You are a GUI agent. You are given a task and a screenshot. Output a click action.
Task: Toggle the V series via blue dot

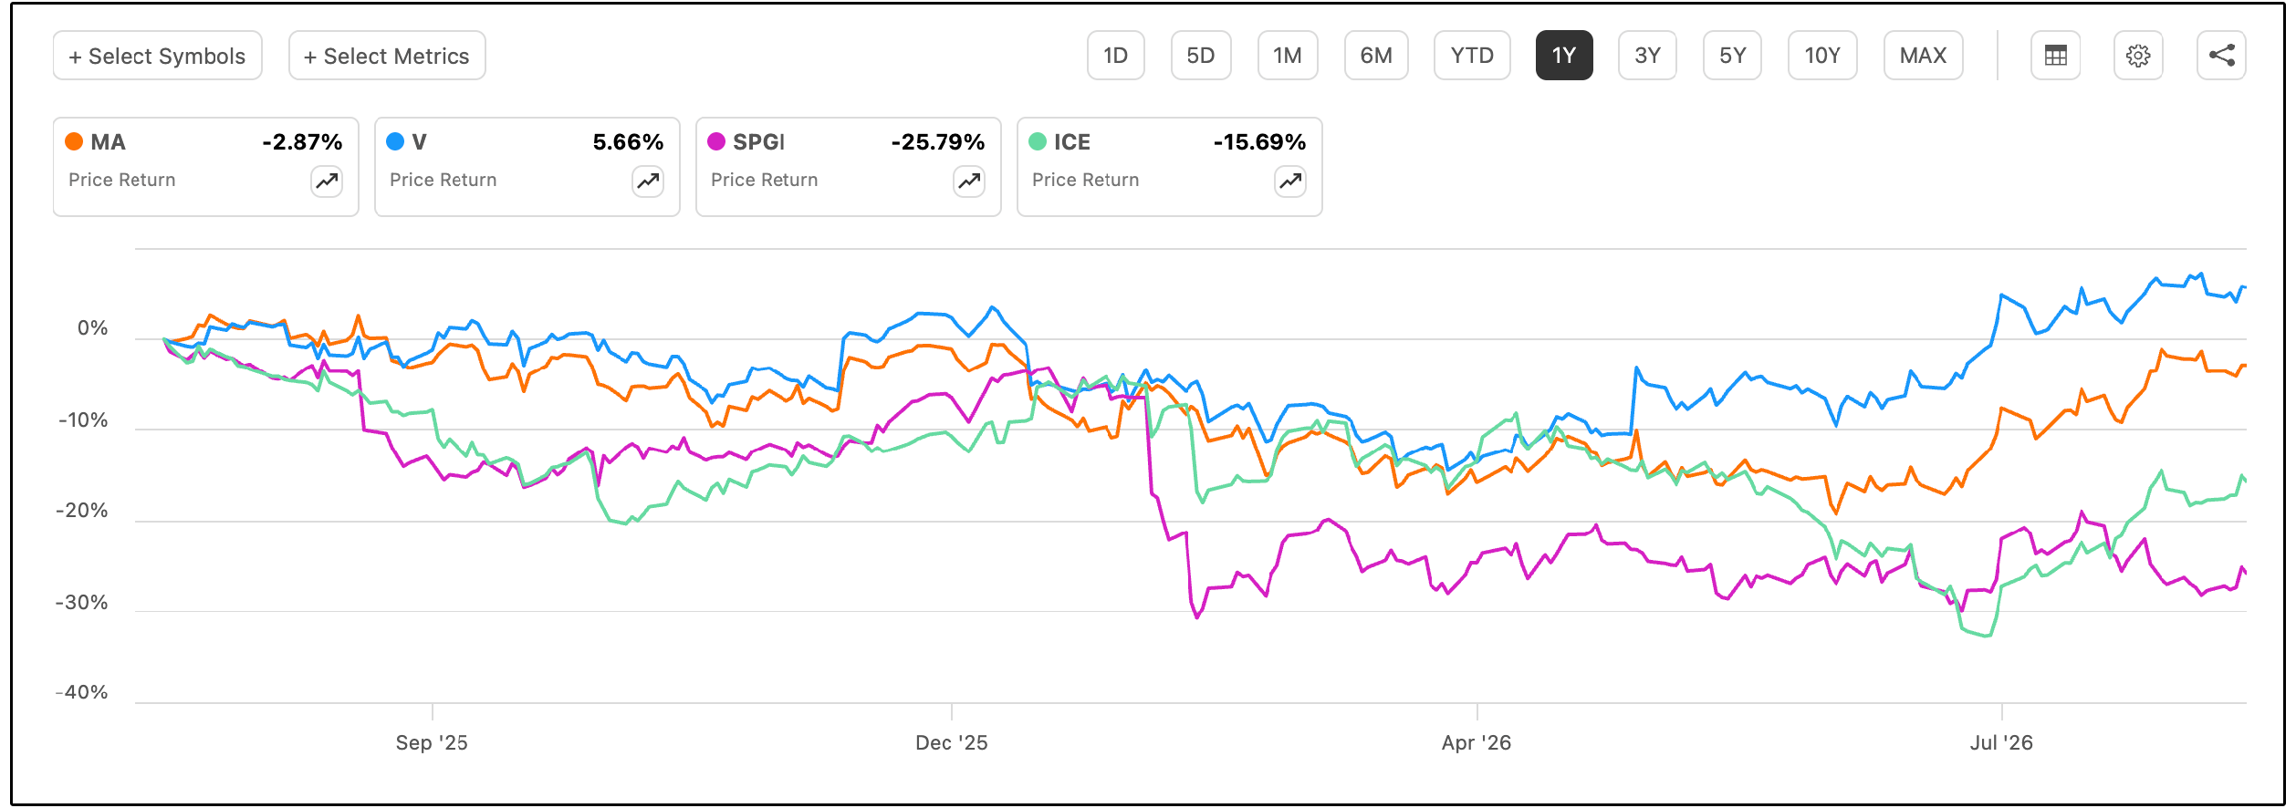tap(395, 141)
